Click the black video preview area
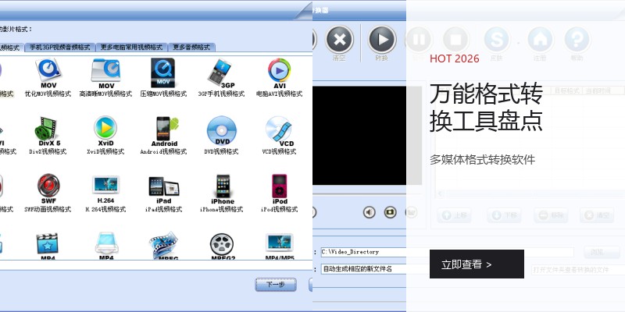This screenshot has height=312, width=625. tap(359, 136)
